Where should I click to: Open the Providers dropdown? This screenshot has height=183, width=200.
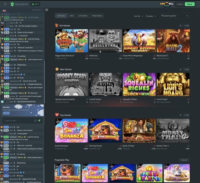(151, 16)
